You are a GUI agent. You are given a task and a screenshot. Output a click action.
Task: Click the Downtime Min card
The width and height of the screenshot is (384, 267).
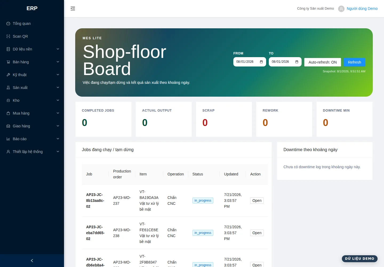click(x=345, y=119)
